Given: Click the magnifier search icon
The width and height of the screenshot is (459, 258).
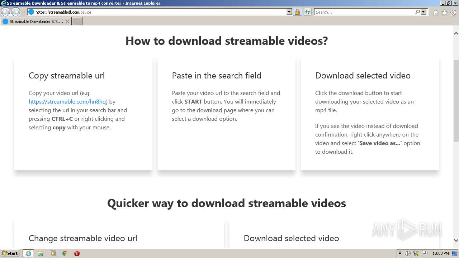Looking at the screenshot, I should tap(417, 12).
